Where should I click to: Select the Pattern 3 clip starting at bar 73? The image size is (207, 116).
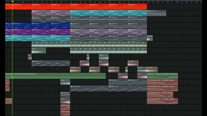tap(41, 13)
